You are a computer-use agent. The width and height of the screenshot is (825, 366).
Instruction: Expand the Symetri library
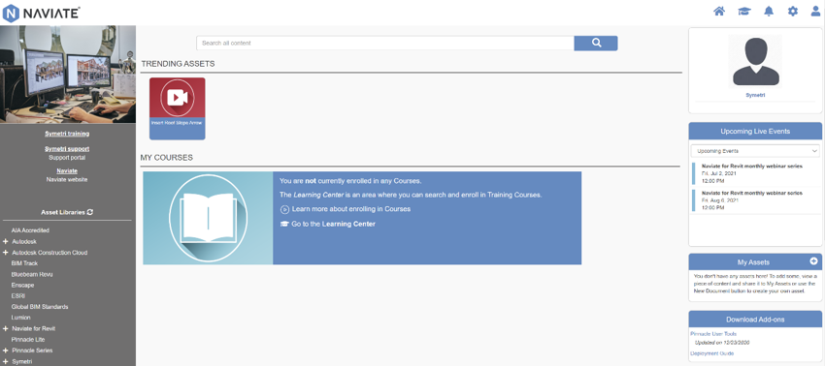tap(5, 362)
